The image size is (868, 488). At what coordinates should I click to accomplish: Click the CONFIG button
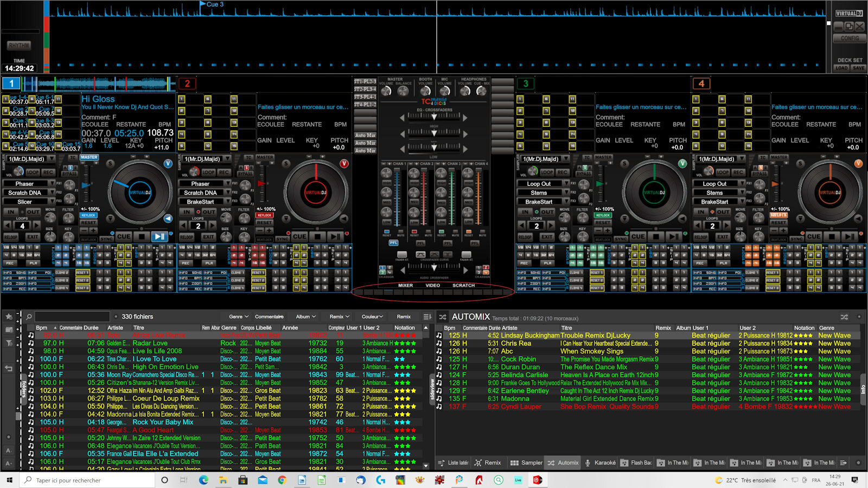coord(850,38)
